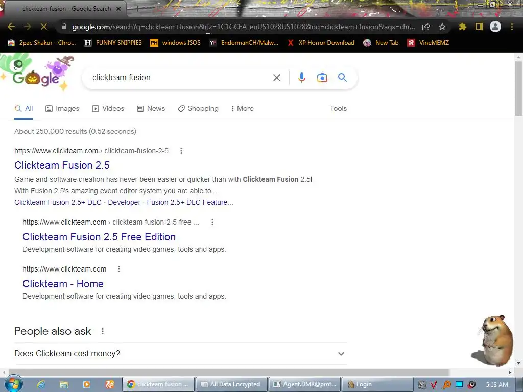Viewport: 523px width, 392px height.
Task: Open Fusion 2.5+ DLC Feature sitelink
Action: tap(190, 202)
